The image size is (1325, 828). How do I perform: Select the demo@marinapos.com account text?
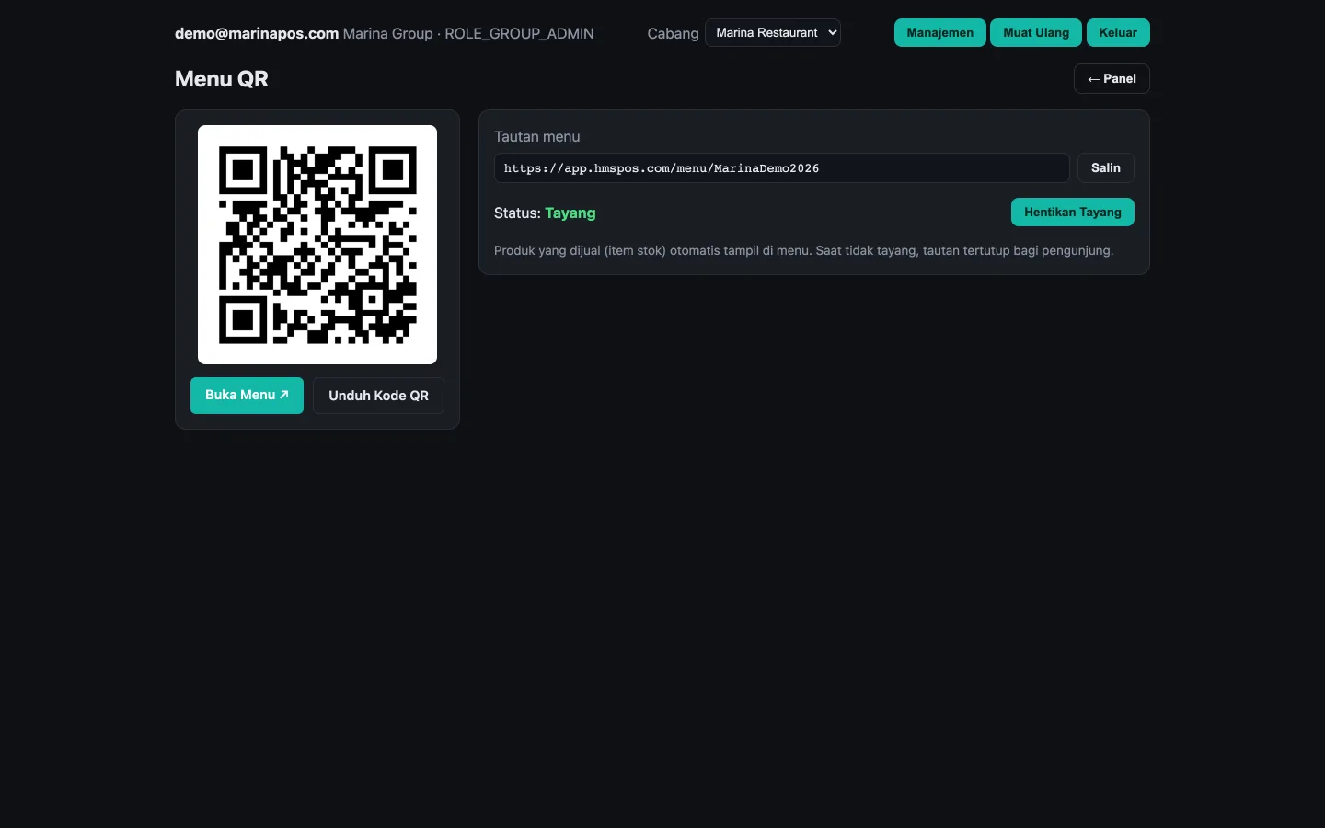pos(257,34)
